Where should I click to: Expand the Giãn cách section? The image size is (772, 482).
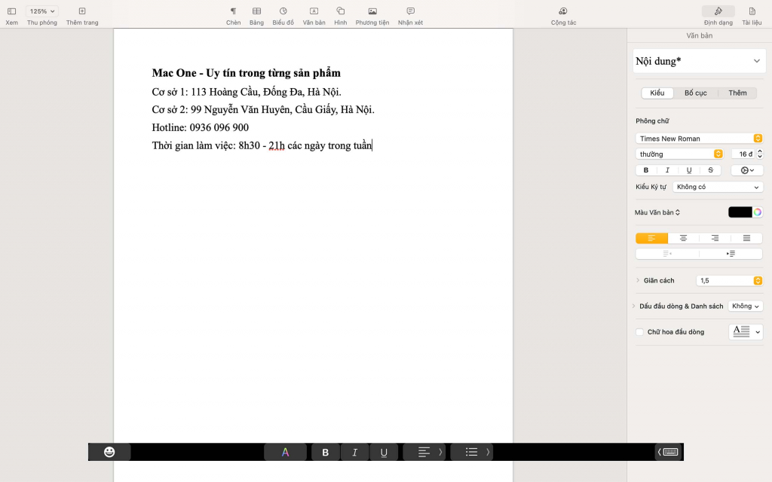pos(638,280)
